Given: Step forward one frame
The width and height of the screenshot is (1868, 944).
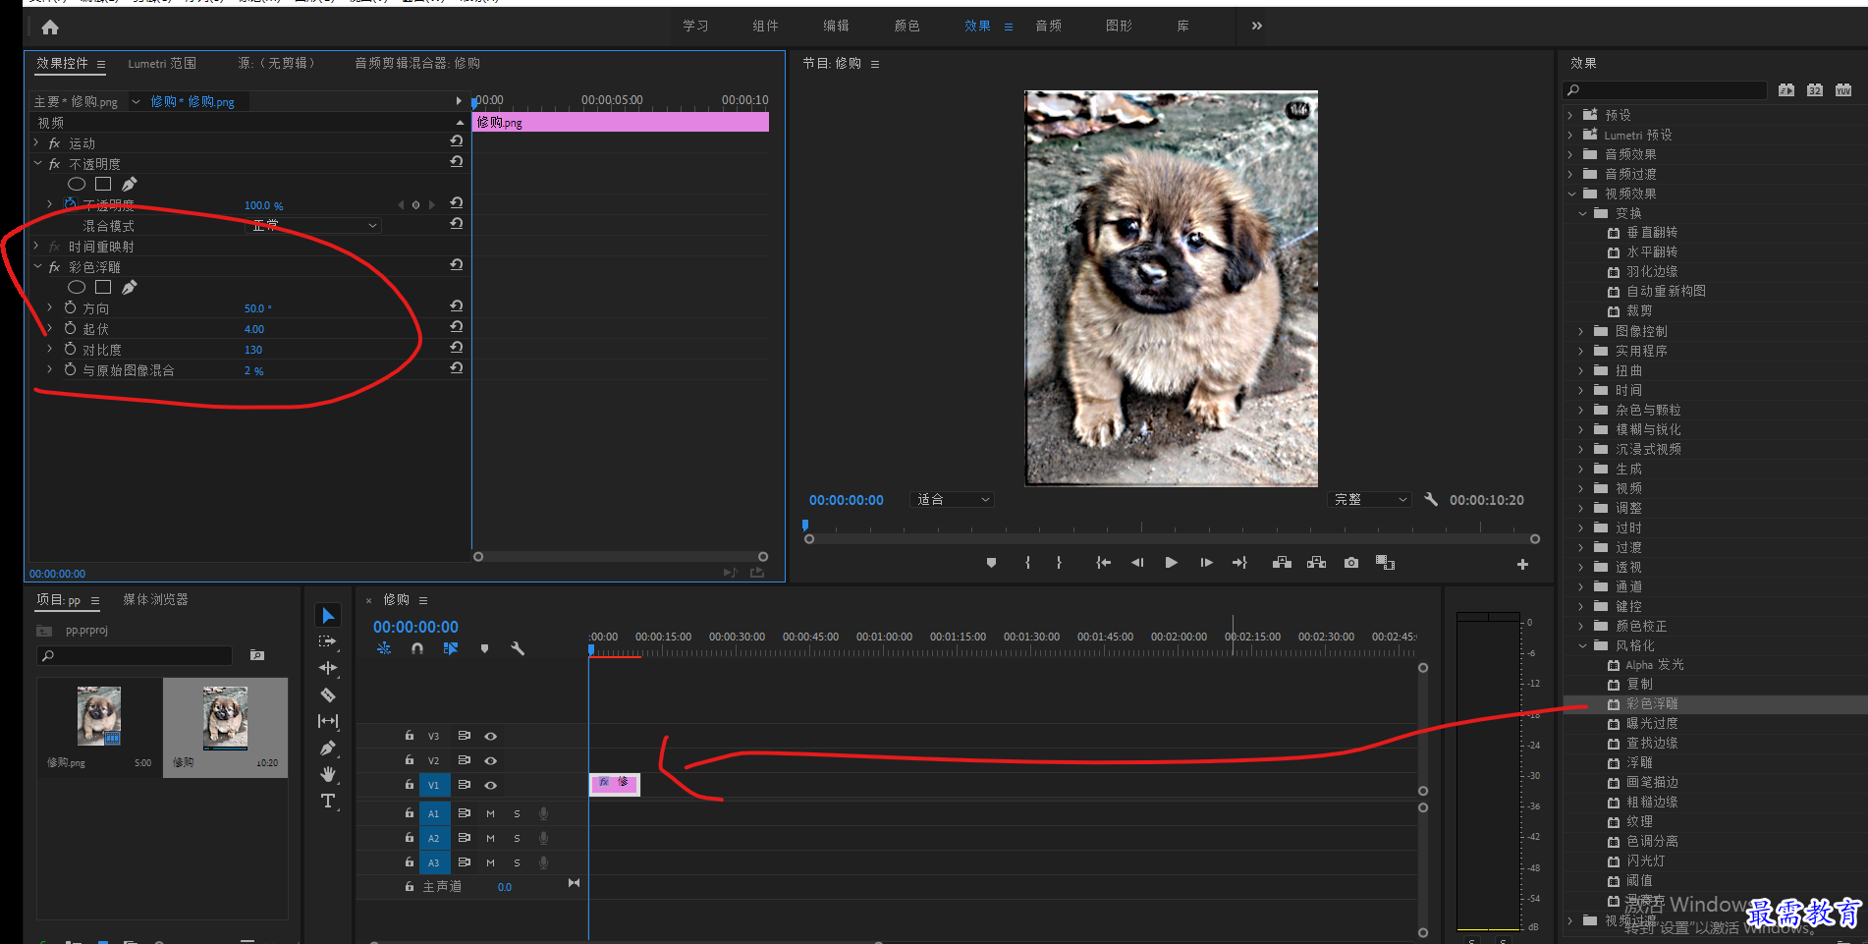Looking at the screenshot, I should pyautogui.click(x=1206, y=563).
